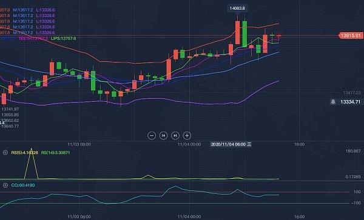Click the 16:00 main chart time label

coord(300,144)
